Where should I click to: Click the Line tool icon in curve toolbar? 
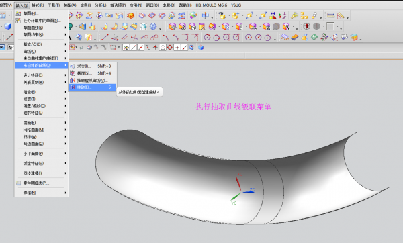coord(105,37)
